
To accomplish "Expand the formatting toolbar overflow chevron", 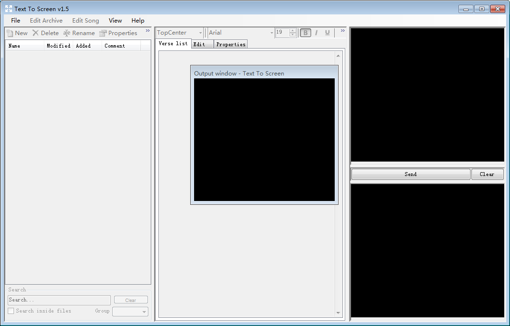I will (x=342, y=30).
